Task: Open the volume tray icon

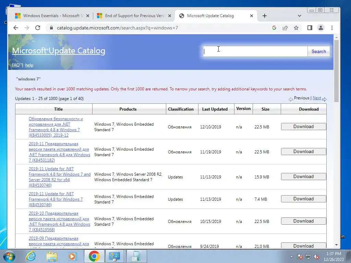Action: tap(316, 257)
